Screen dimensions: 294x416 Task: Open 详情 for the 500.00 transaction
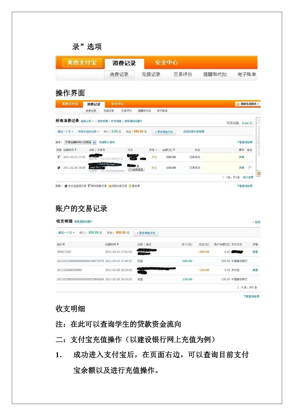point(241,157)
